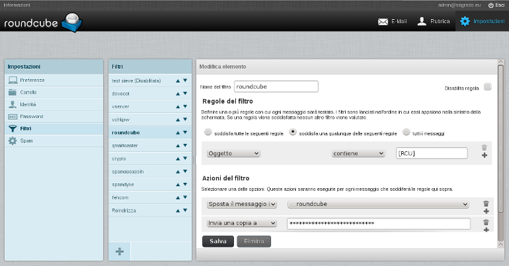Click the copy recipient address field
The image size is (509, 266).
379,224
